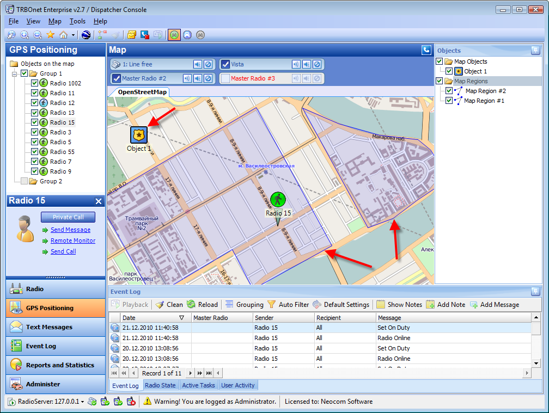
Task: Click the phone icon in Map header
Action: (x=426, y=50)
